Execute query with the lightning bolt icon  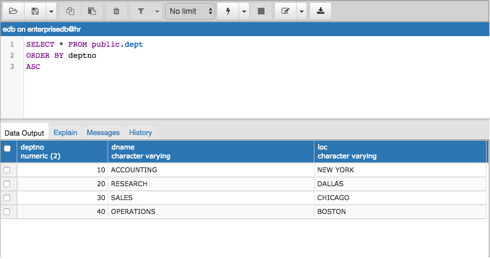(228, 11)
